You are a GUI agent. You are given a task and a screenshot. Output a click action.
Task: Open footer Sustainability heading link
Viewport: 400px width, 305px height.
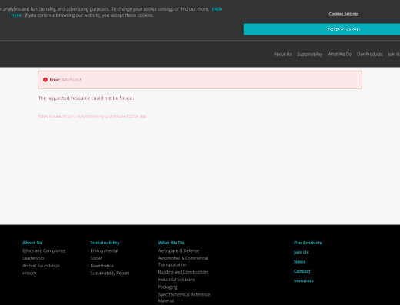pyautogui.click(x=105, y=243)
